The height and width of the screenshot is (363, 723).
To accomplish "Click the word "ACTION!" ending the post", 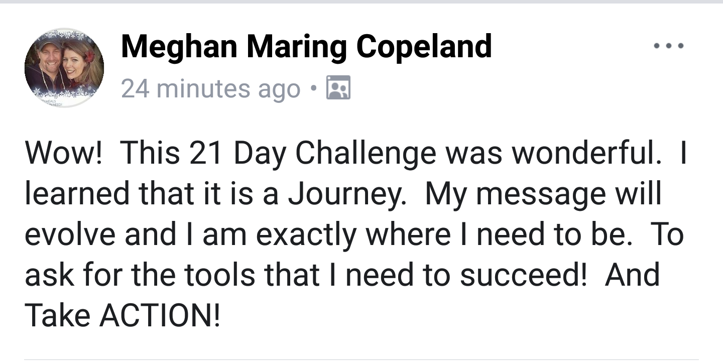I will point(160,316).
